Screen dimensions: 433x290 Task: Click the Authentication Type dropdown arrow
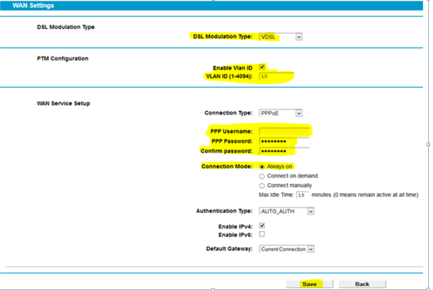[310, 211]
